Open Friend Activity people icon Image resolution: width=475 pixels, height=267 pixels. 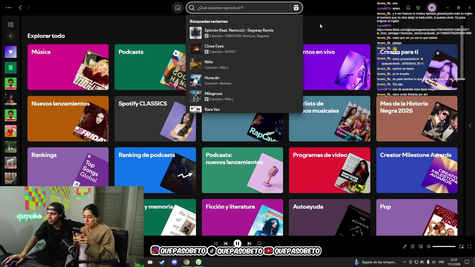tap(418, 7)
